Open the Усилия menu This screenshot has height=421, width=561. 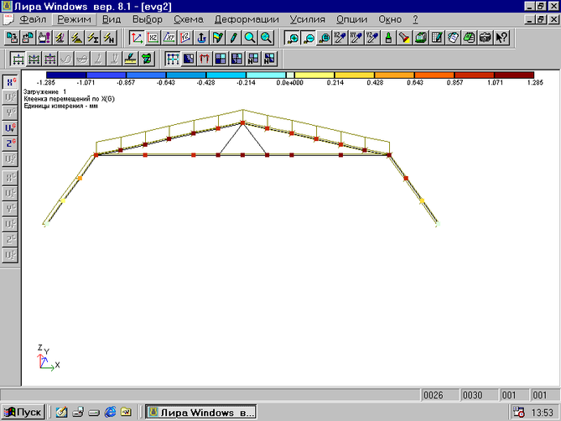tap(307, 19)
